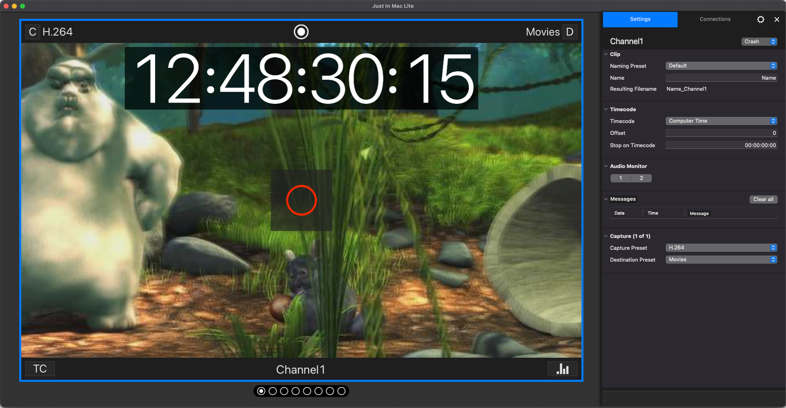The image size is (786, 408).
Task: Collapse the Clip section
Action: (x=606, y=54)
